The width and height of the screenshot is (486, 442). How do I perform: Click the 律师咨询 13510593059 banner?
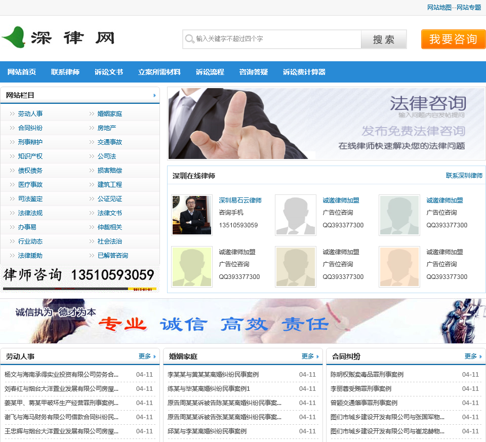point(79,278)
